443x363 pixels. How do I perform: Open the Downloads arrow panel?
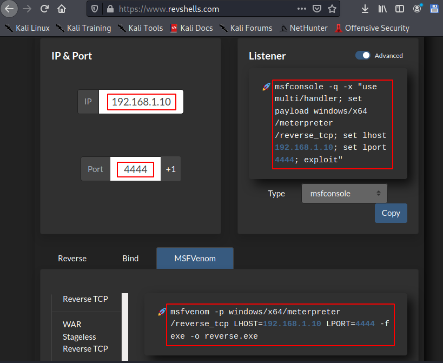point(365,9)
